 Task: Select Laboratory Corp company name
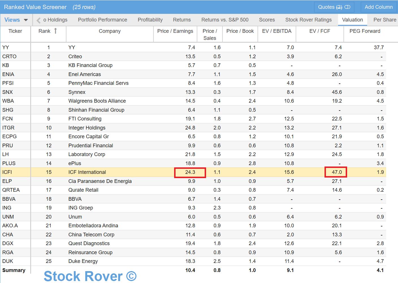pyautogui.click(x=87, y=154)
